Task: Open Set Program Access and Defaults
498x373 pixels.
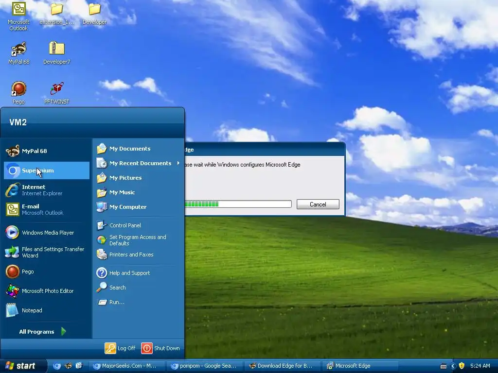Action: pos(138,240)
